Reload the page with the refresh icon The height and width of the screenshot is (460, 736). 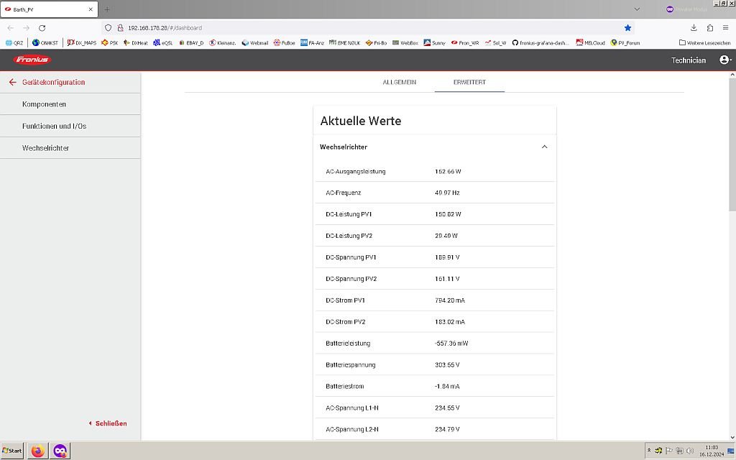pos(42,28)
